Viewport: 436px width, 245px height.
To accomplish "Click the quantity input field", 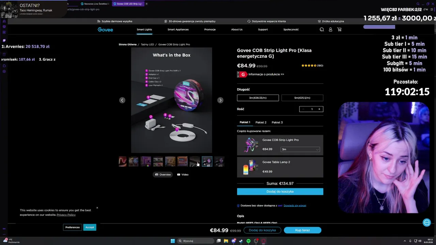I will pos(312,109).
